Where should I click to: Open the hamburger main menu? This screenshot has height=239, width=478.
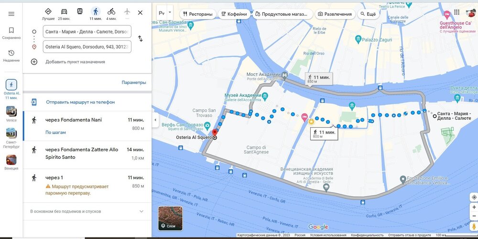(x=11, y=14)
